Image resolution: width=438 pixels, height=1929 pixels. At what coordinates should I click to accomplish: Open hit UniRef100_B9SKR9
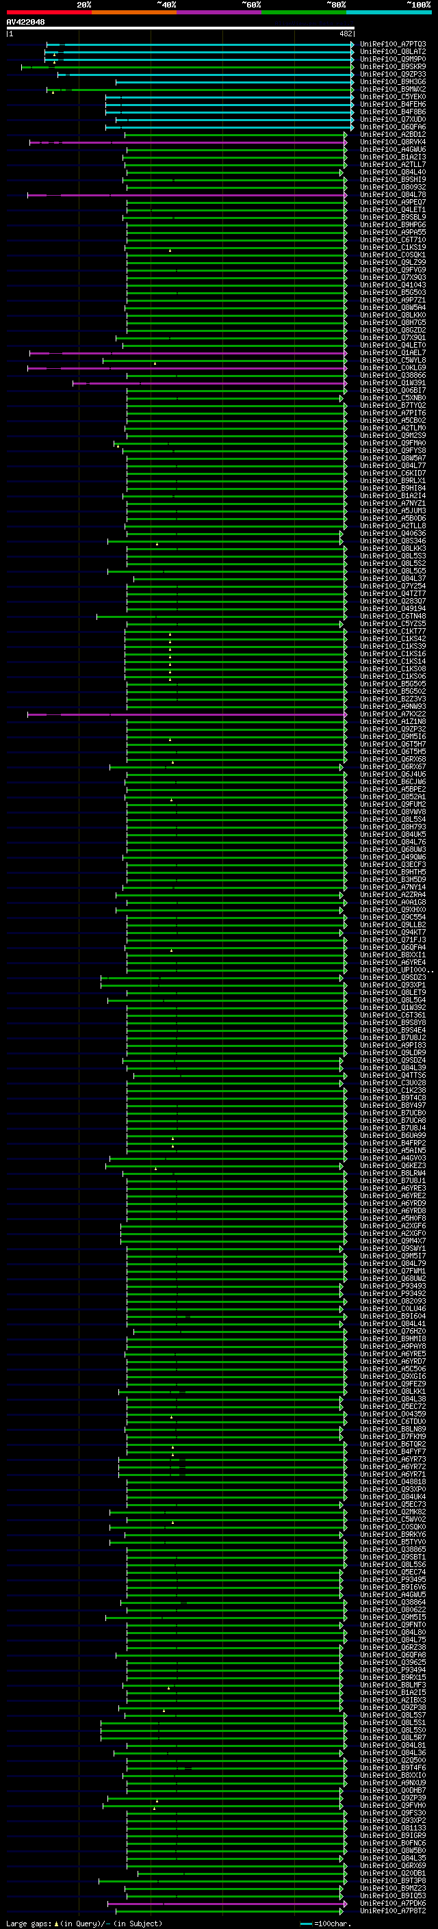click(x=393, y=66)
